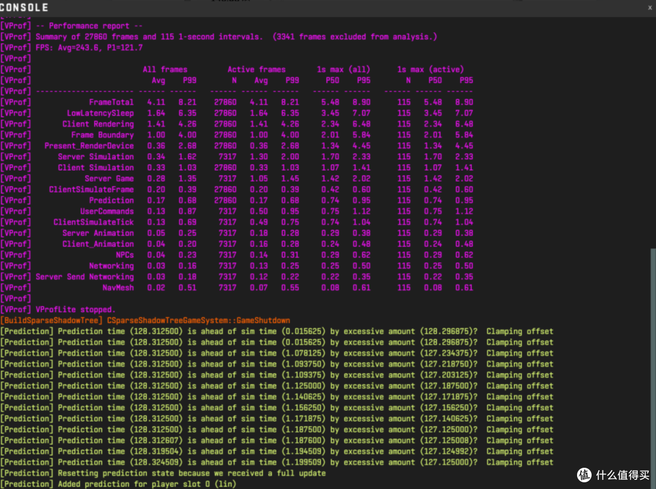Select the 'Client Simulation' row label
This screenshot has height=489, width=656.
(96, 167)
